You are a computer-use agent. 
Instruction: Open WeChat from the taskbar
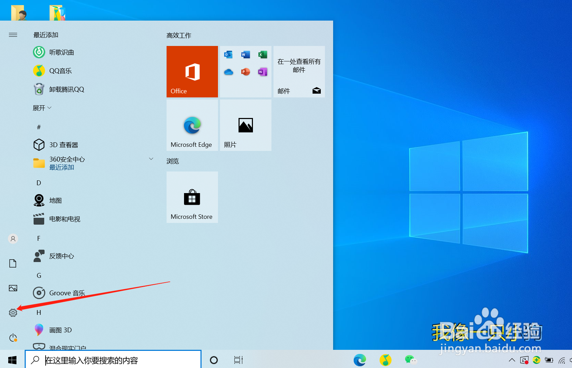411,359
